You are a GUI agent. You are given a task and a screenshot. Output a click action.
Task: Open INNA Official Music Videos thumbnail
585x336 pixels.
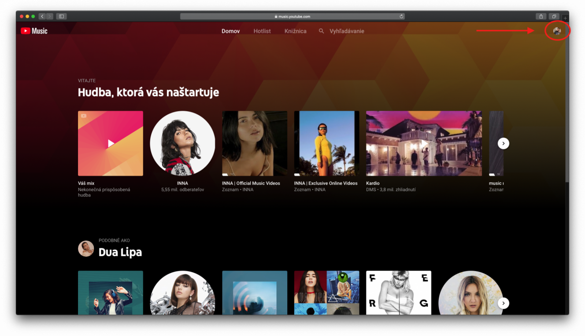pos(255,143)
